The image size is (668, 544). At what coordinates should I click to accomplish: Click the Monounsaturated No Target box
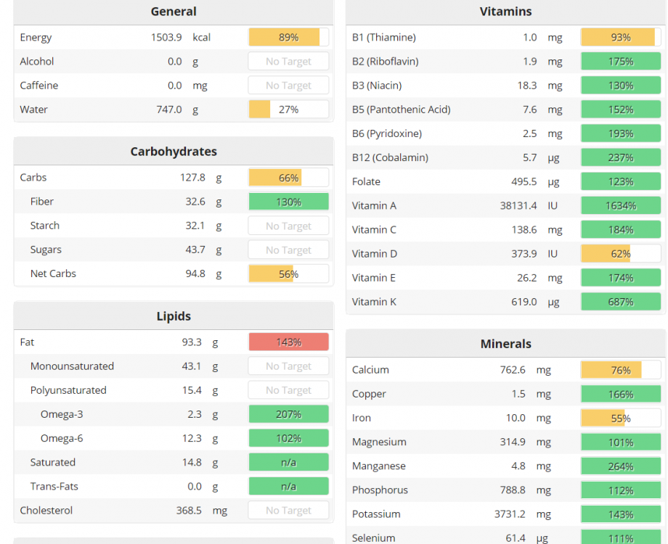(288, 366)
